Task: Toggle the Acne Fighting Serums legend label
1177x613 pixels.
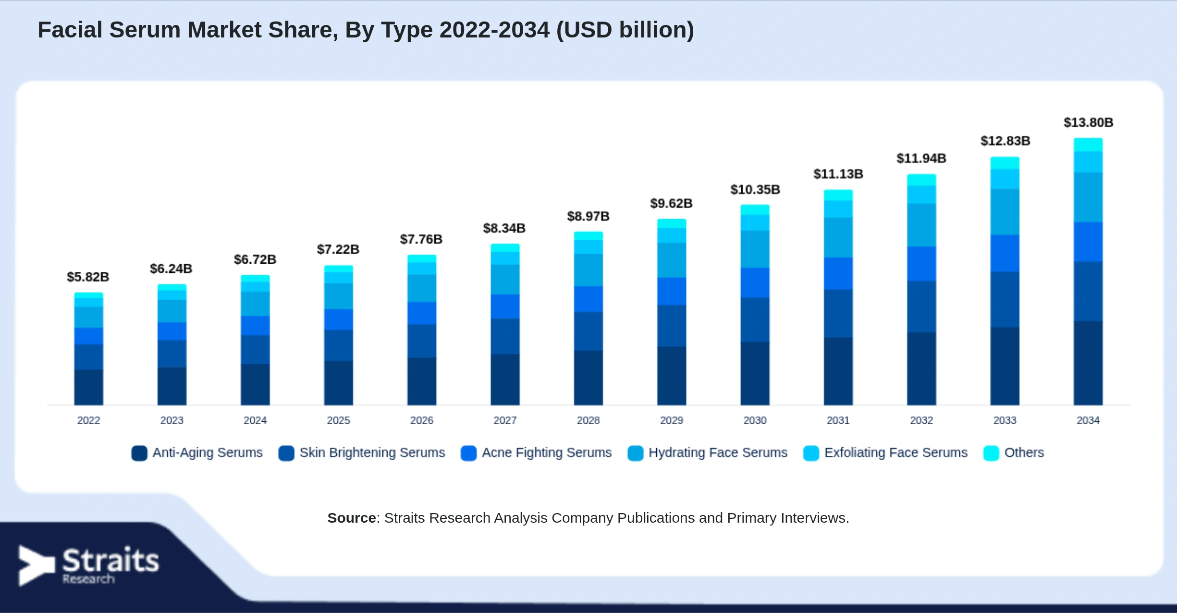Action: 547,453
